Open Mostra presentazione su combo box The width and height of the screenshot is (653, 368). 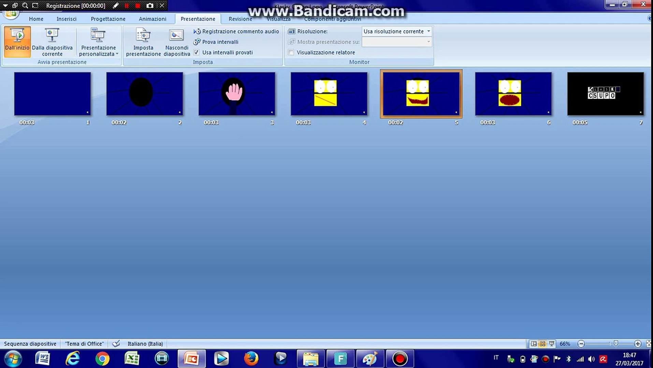(x=397, y=42)
